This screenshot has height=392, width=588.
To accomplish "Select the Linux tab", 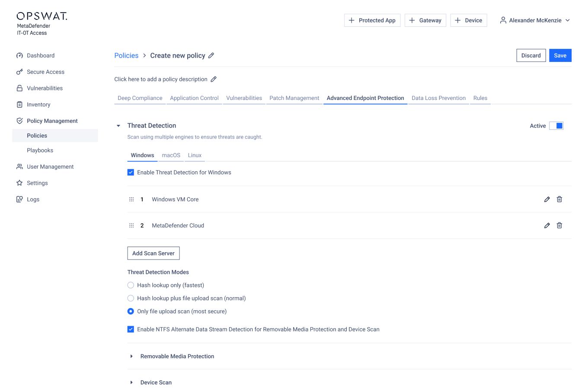I will pos(195,155).
